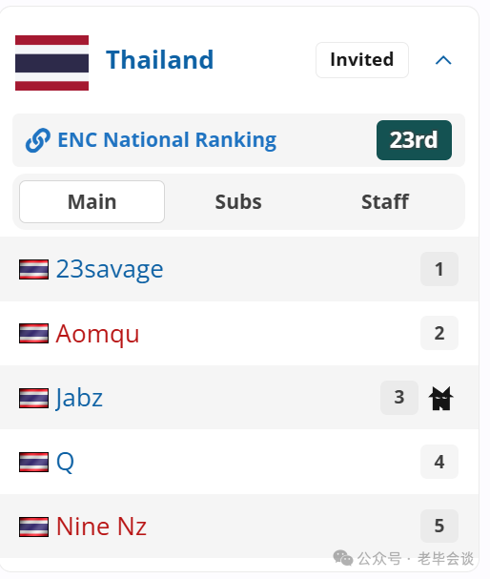This screenshot has height=579, width=490.
Task: Click the 23rd ranking badge
Action: click(x=414, y=140)
